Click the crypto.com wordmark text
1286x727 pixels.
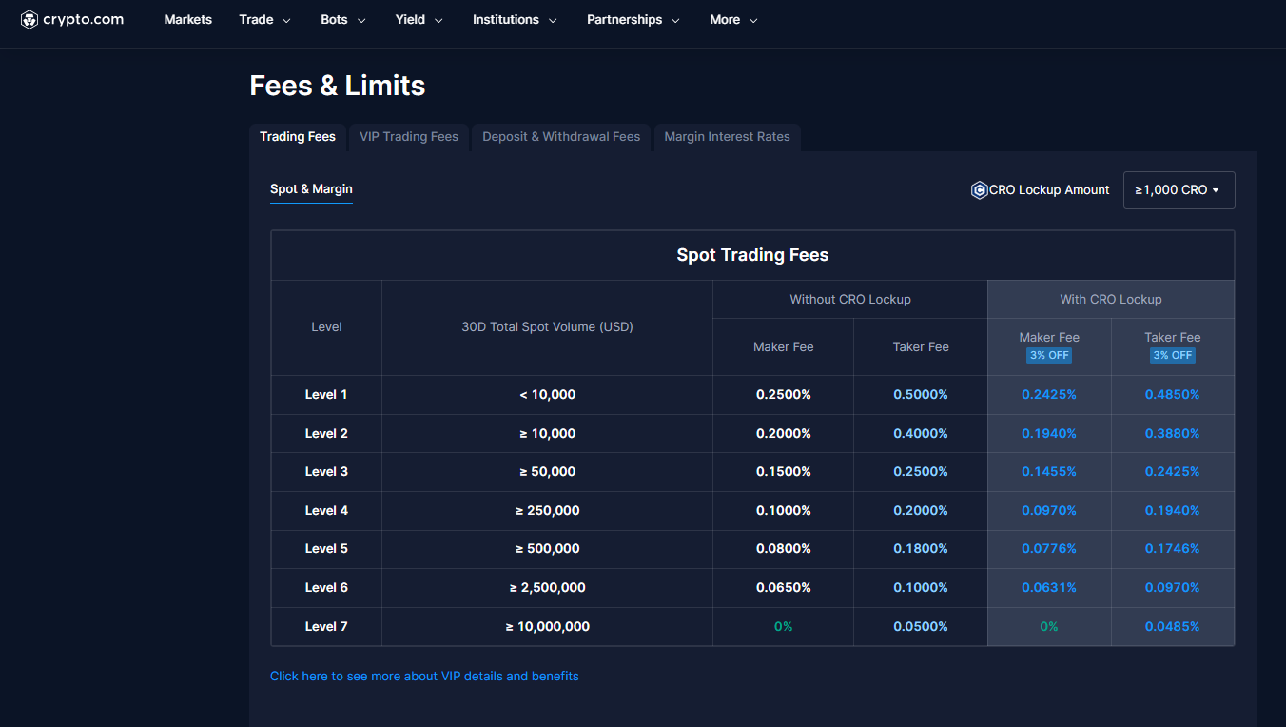coord(84,19)
